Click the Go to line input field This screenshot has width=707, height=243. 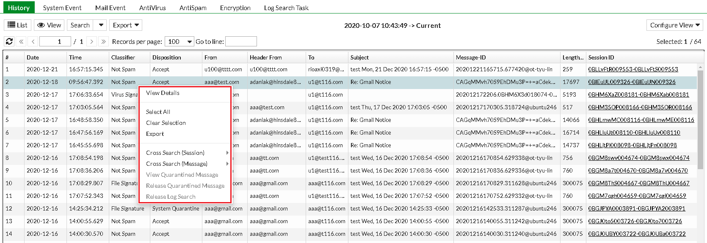click(241, 41)
